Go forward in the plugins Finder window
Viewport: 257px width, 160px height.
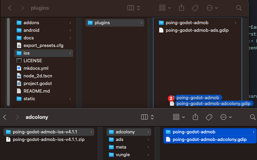(x=22, y=8)
